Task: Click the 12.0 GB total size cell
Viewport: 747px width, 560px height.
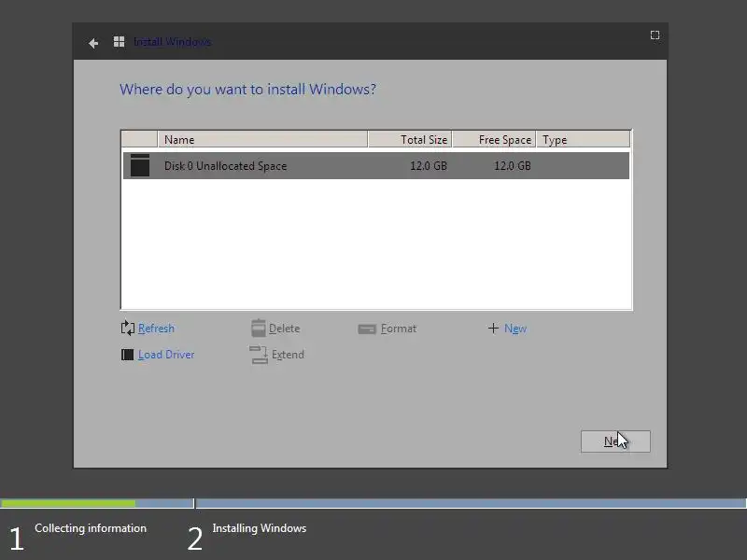Action: tap(429, 166)
